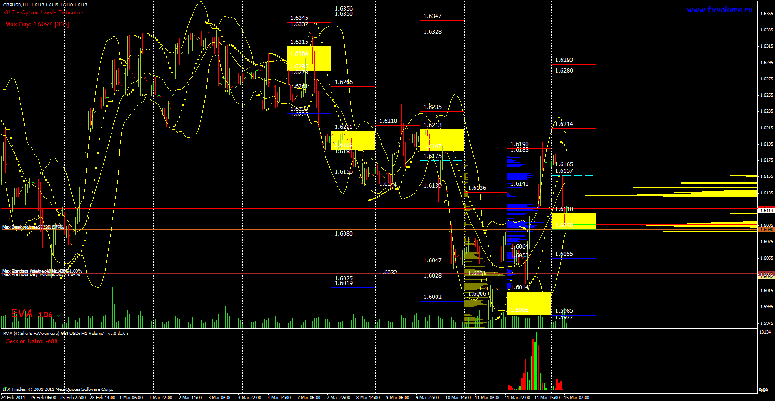Click the '24 Feb 2011' time axis label
The image size is (775, 401).
13,397
